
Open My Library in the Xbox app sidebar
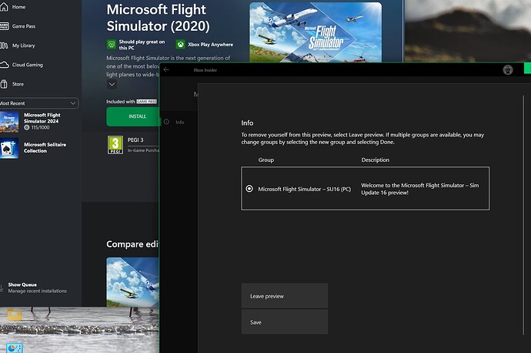18,45
